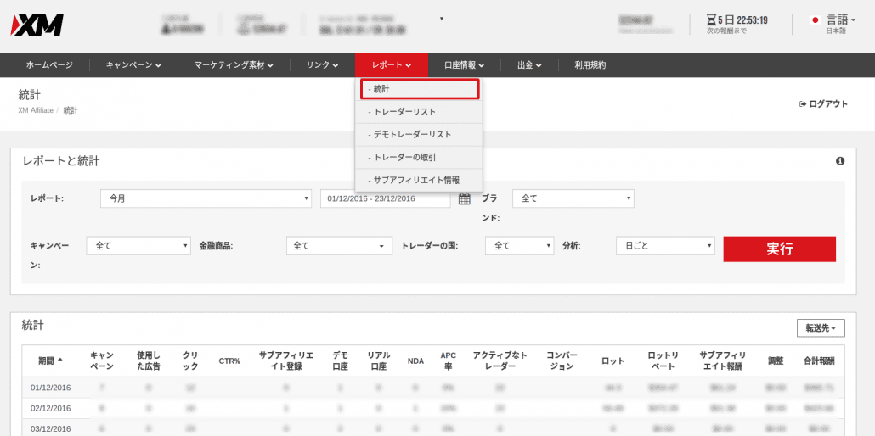This screenshot has width=875, height=436.
Task: Click the info icon in Reports panel
Action: (840, 161)
